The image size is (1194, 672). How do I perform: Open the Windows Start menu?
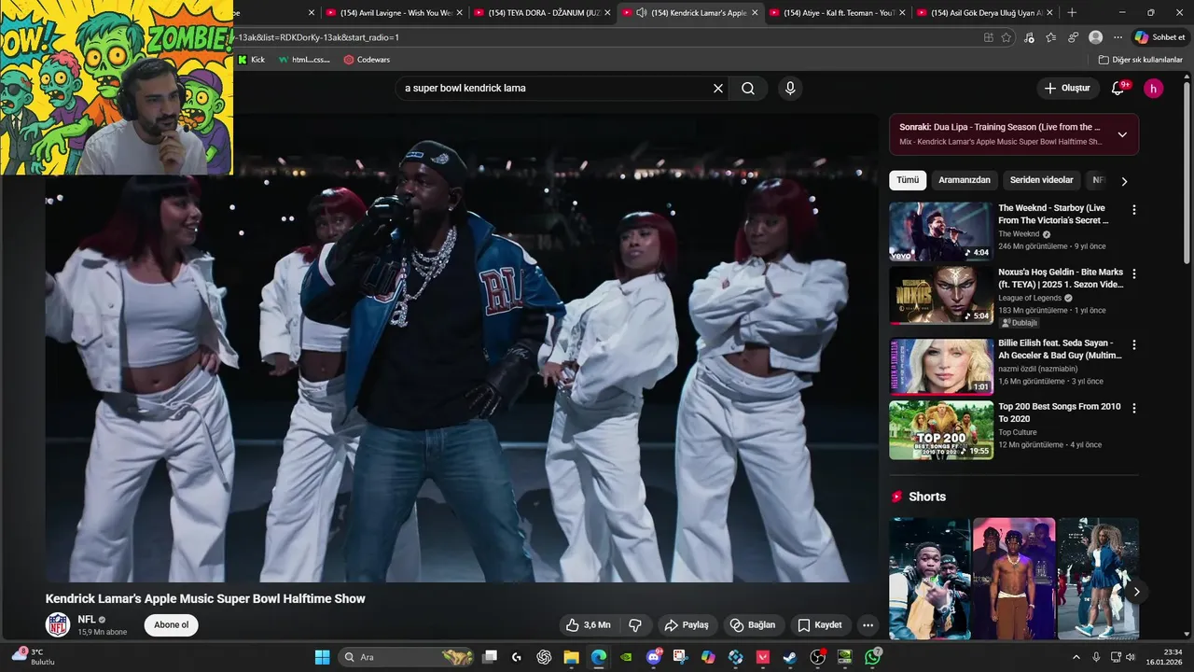tap(322, 657)
